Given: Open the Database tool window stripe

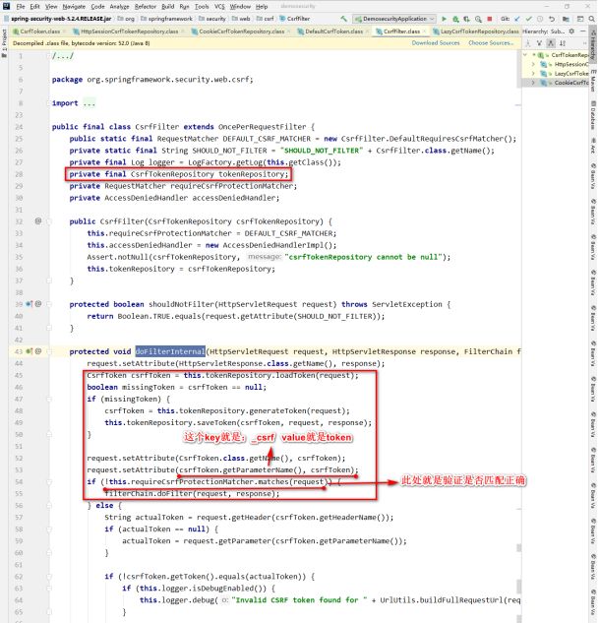Looking at the screenshot, I should click(593, 115).
